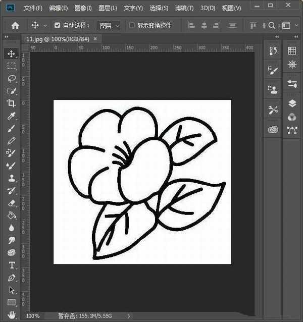Select the Lasso tool
Image resolution: width=303 pixels, height=322 pixels.
coord(11,78)
